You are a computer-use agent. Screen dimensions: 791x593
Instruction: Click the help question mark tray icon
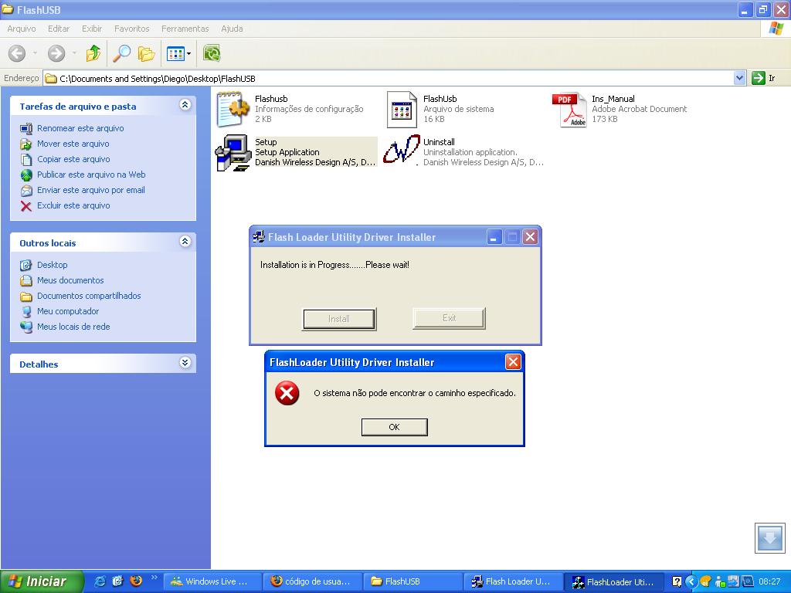point(677,581)
